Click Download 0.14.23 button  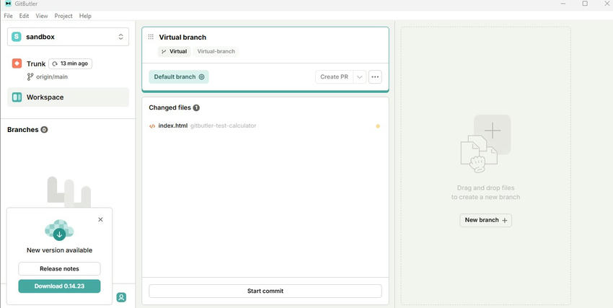[x=59, y=286]
